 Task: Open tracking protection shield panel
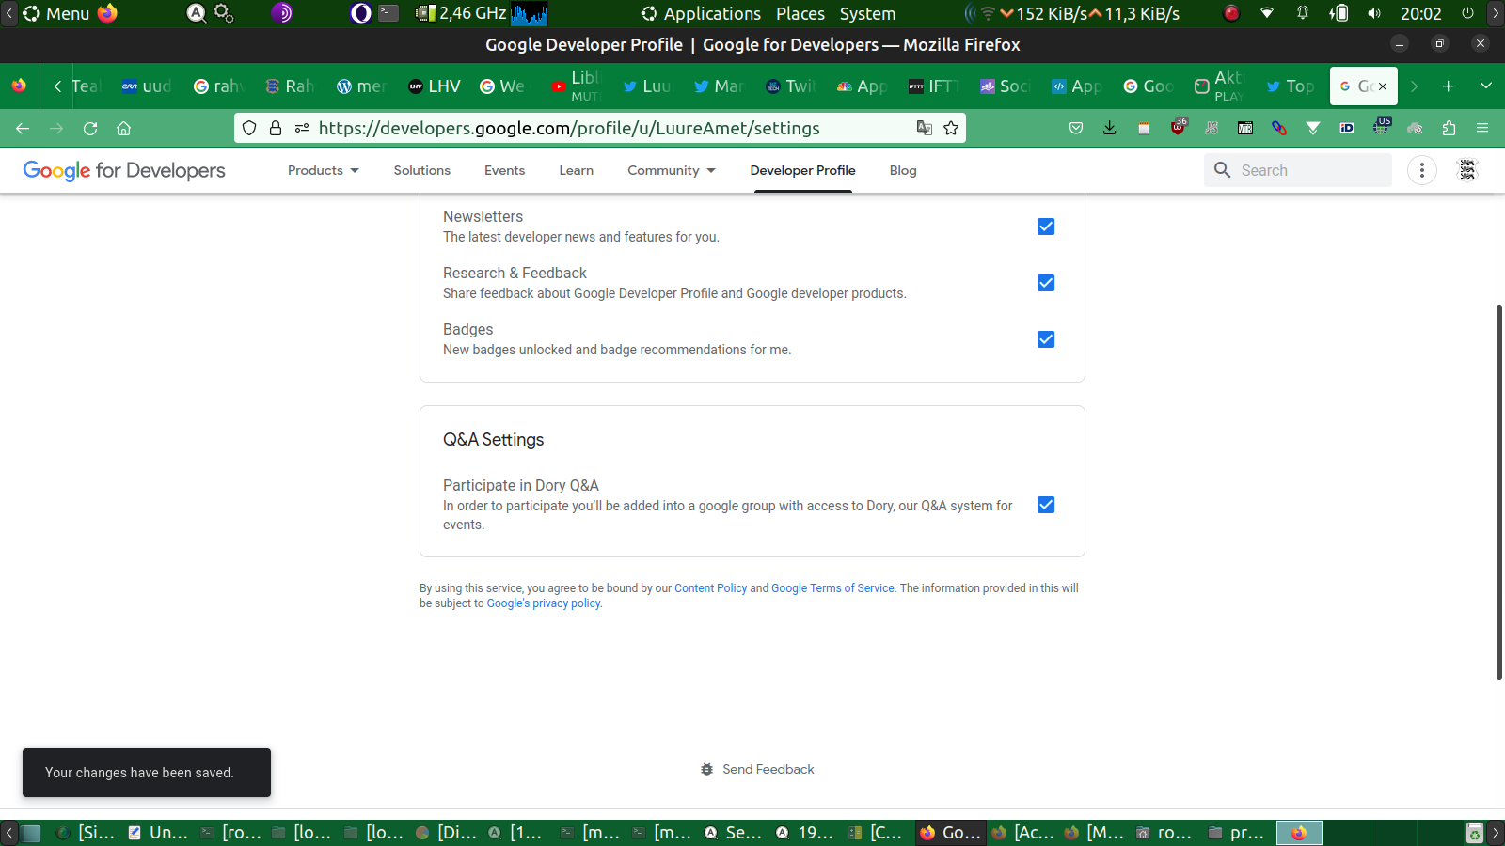(x=249, y=128)
